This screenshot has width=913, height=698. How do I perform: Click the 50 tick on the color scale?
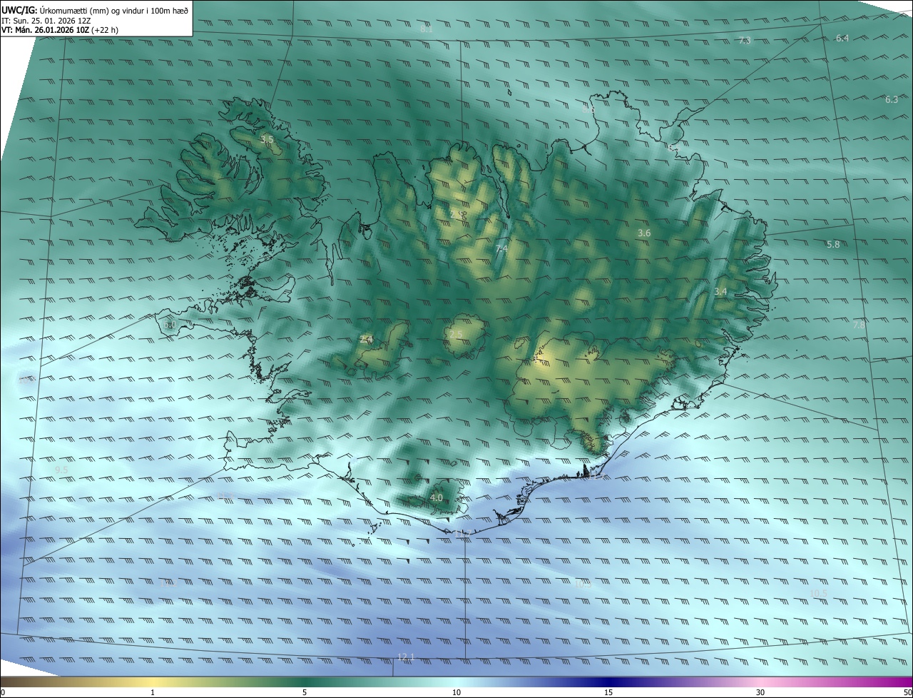[x=907, y=692]
